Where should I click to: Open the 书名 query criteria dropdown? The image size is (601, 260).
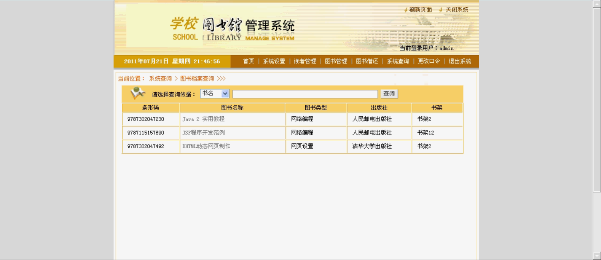tap(215, 93)
